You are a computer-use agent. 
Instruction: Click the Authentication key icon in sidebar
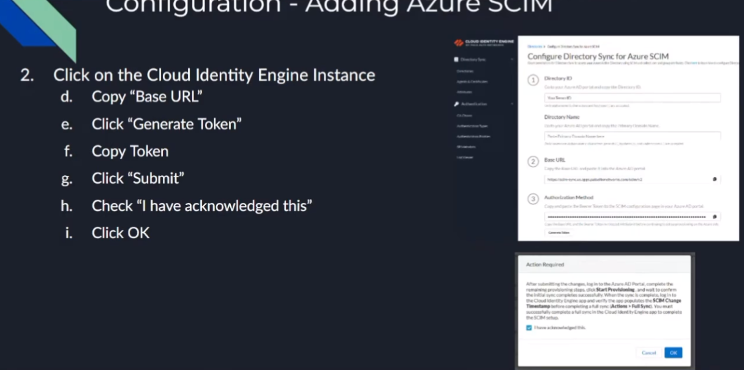[456, 104]
